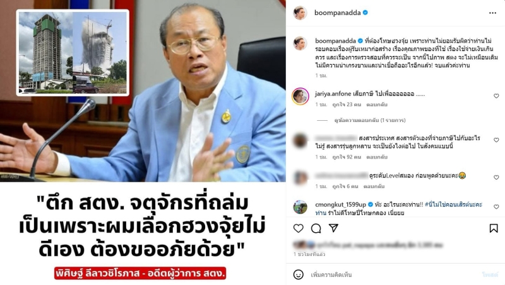Click the building collapse inset photo
Viewport: 505px width, 285px height.
click(x=73, y=53)
